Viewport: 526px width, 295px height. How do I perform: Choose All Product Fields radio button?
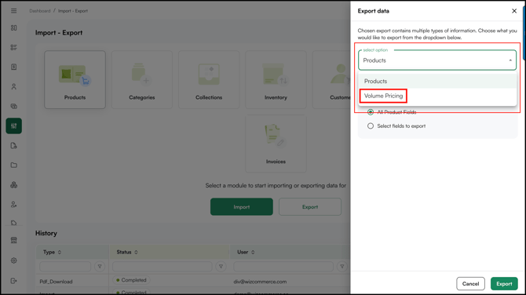coord(371,112)
